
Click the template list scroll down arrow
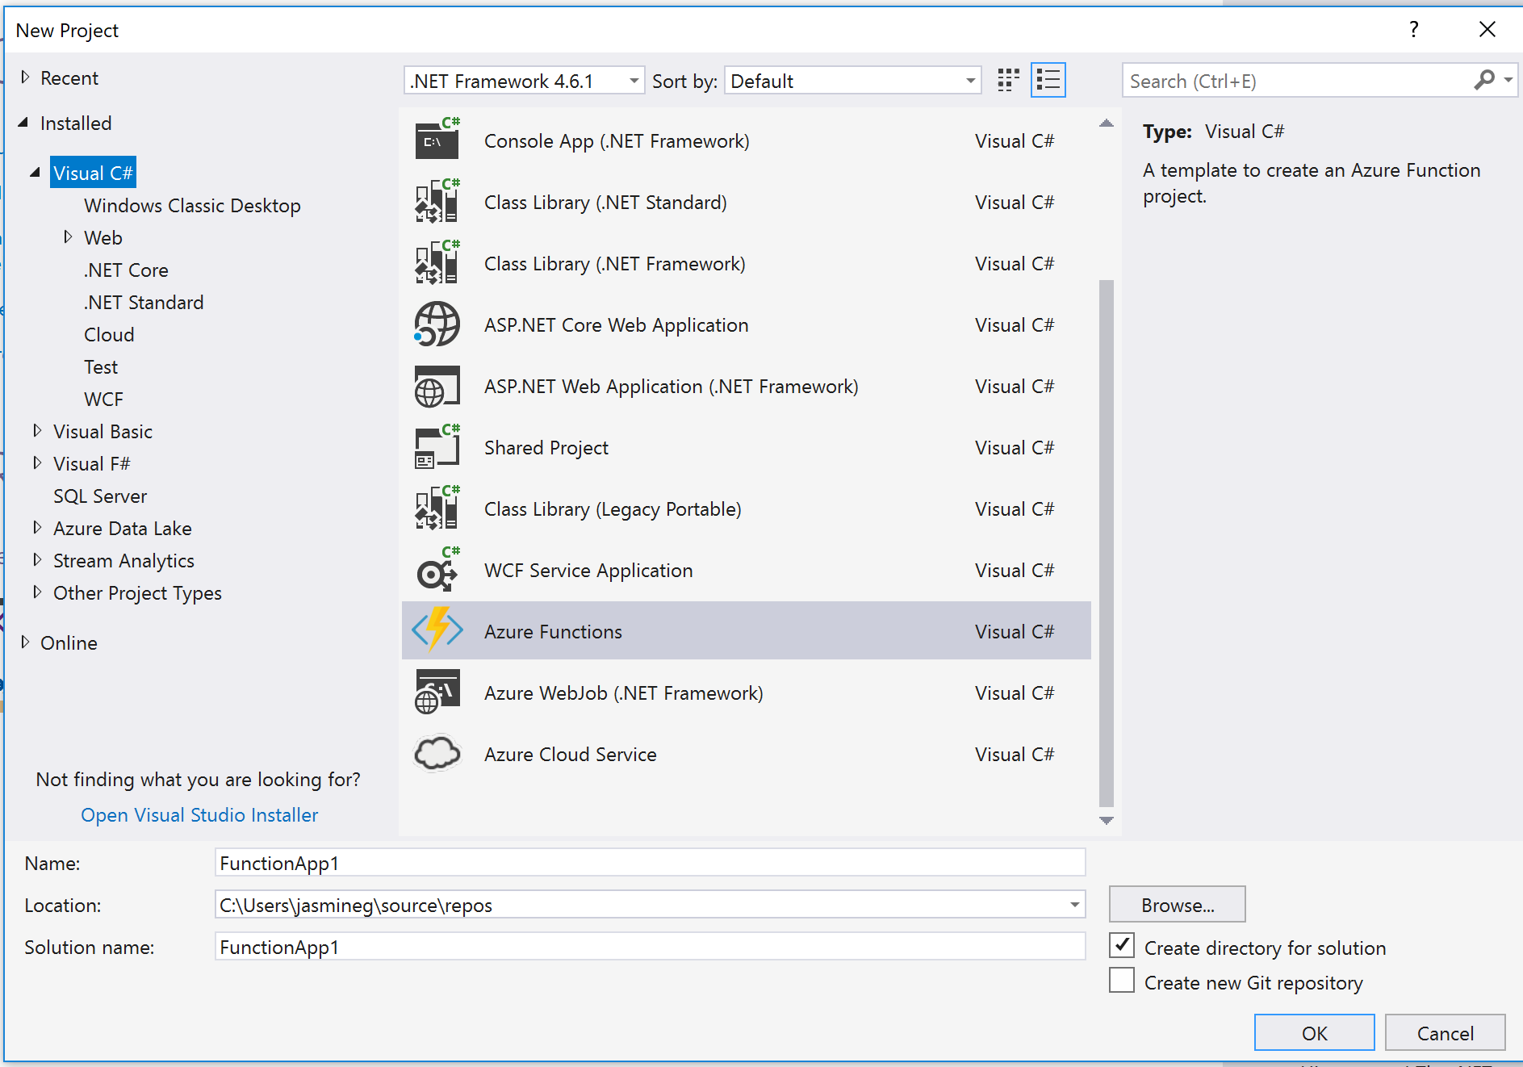click(x=1107, y=820)
